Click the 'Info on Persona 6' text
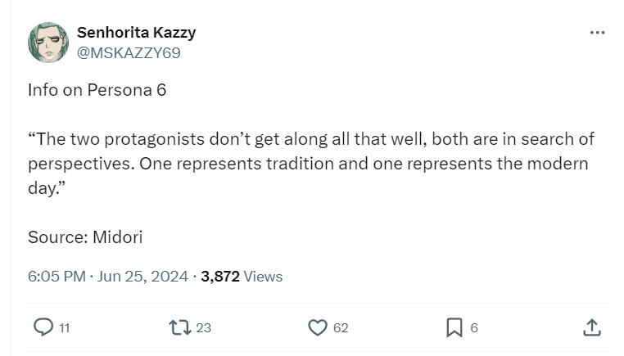Viewport: 624px width, 356px height. 97,90
